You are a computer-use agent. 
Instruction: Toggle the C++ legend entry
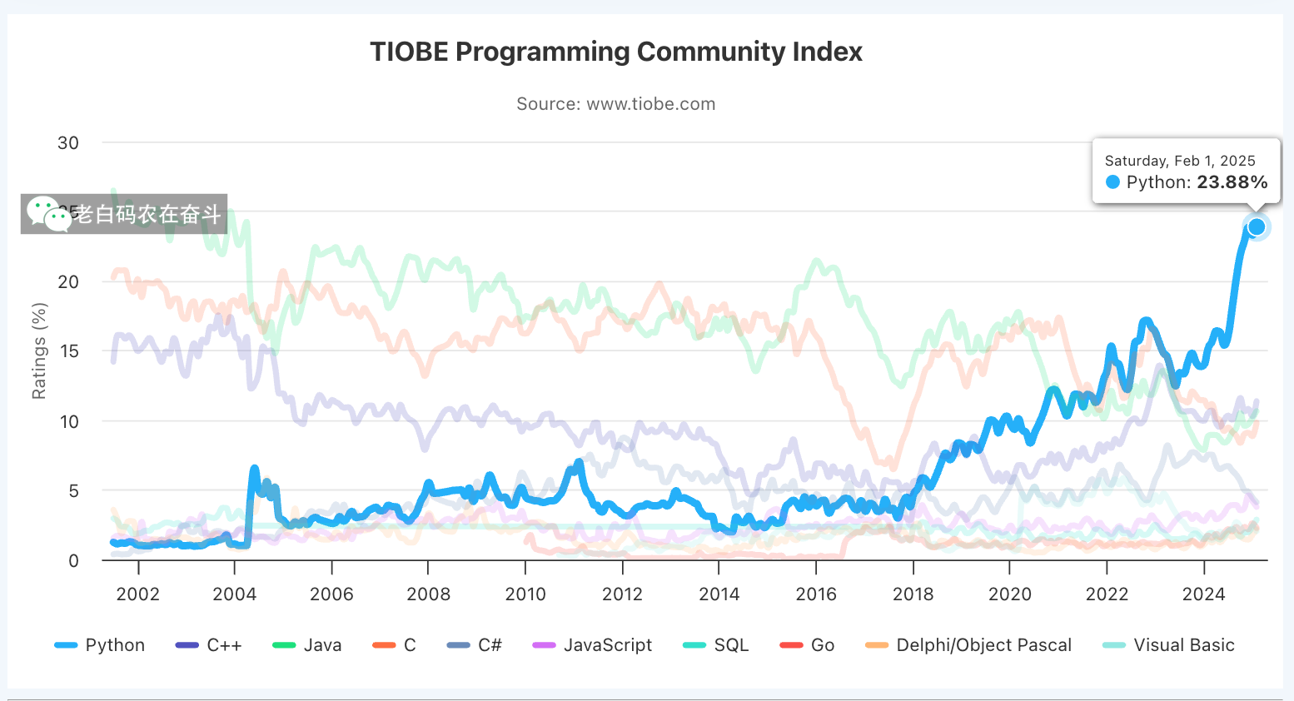[209, 645]
